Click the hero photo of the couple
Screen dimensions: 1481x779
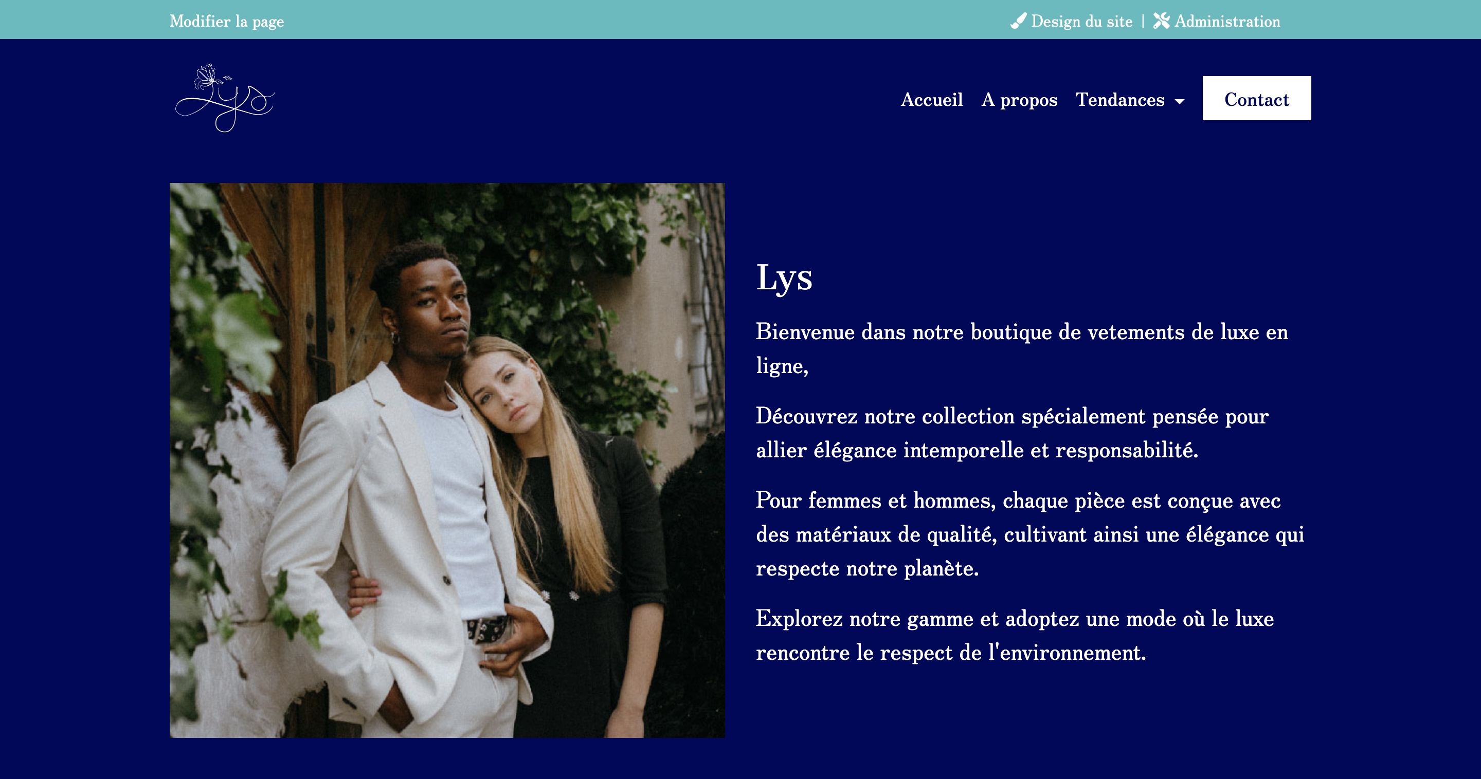click(x=448, y=459)
